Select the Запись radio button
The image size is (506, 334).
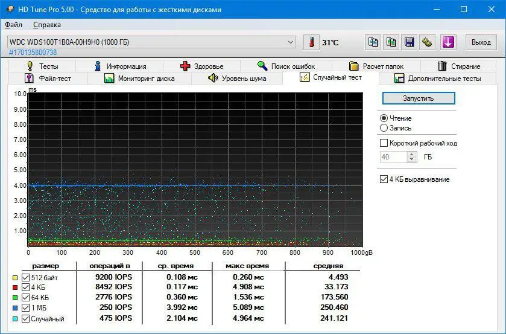384,128
